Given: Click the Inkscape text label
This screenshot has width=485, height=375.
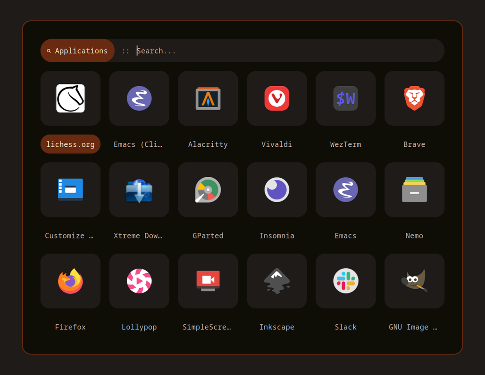Looking at the screenshot, I should coord(277,327).
